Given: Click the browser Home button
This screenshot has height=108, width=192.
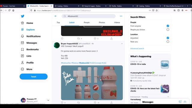Looking at the screenshot, I should pyautogui.click(x=13, y=10).
